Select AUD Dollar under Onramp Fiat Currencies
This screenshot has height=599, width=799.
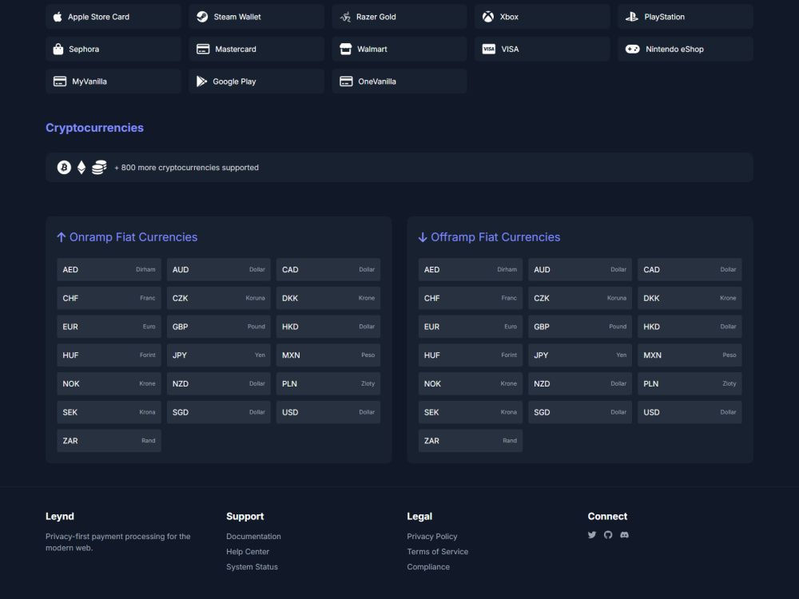[x=219, y=269]
